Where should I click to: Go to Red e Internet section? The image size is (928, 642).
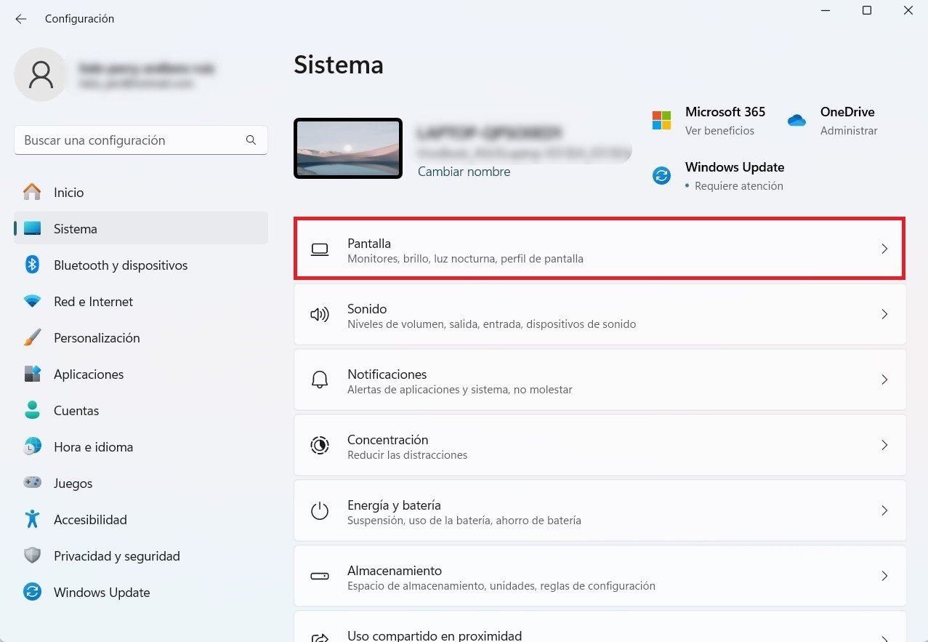141,302
